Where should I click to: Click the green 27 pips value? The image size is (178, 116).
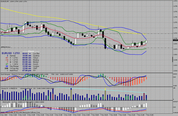coord(7,64)
